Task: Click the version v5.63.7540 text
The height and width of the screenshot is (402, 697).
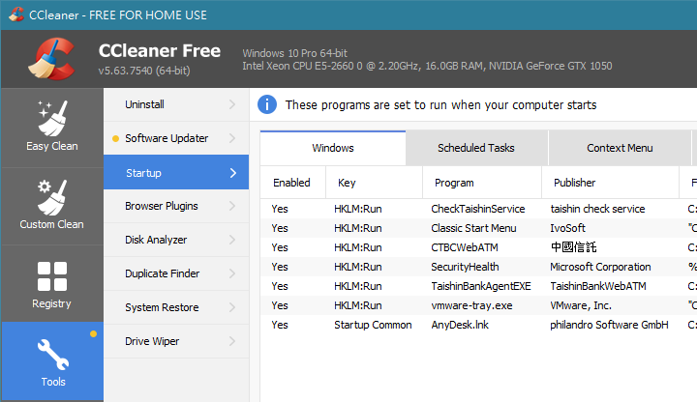Action: (144, 71)
